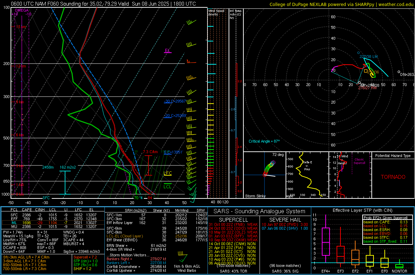This screenshot has width=415, height=275.
Task: Click the cyan effective inflow layer bracket
Action: (65, 183)
